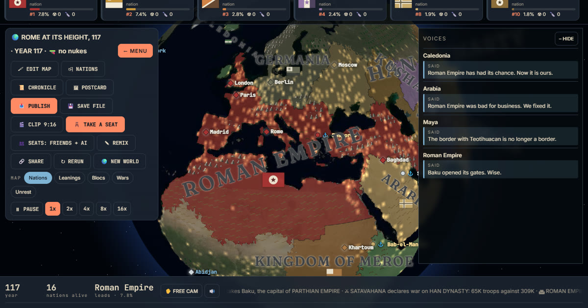Open the Edit Map mode
This screenshot has height=308, width=588.
point(34,69)
